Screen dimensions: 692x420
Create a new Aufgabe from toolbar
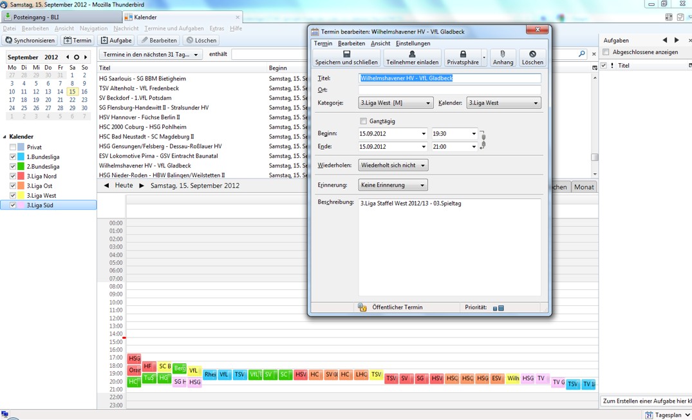tap(116, 40)
